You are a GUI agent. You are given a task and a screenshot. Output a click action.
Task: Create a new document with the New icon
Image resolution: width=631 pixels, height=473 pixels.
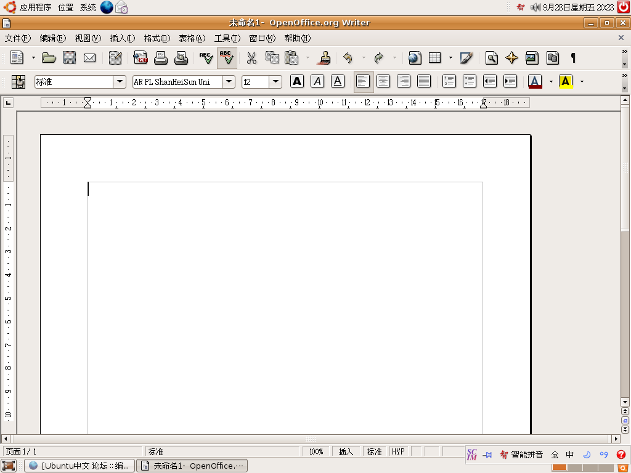click(17, 58)
